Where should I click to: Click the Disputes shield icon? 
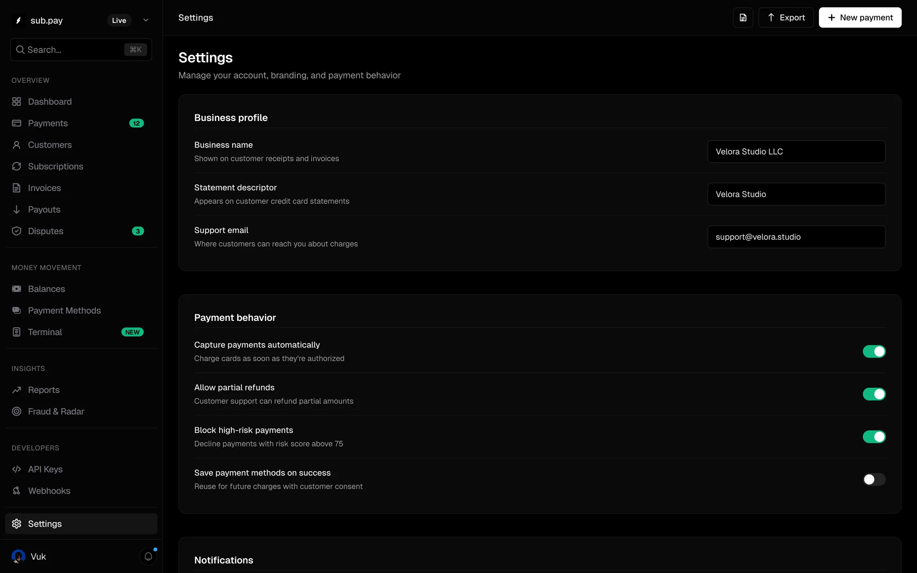point(17,231)
